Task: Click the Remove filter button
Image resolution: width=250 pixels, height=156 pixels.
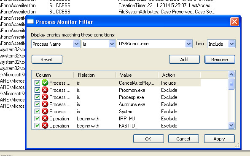Action: click(x=220, y=60)
